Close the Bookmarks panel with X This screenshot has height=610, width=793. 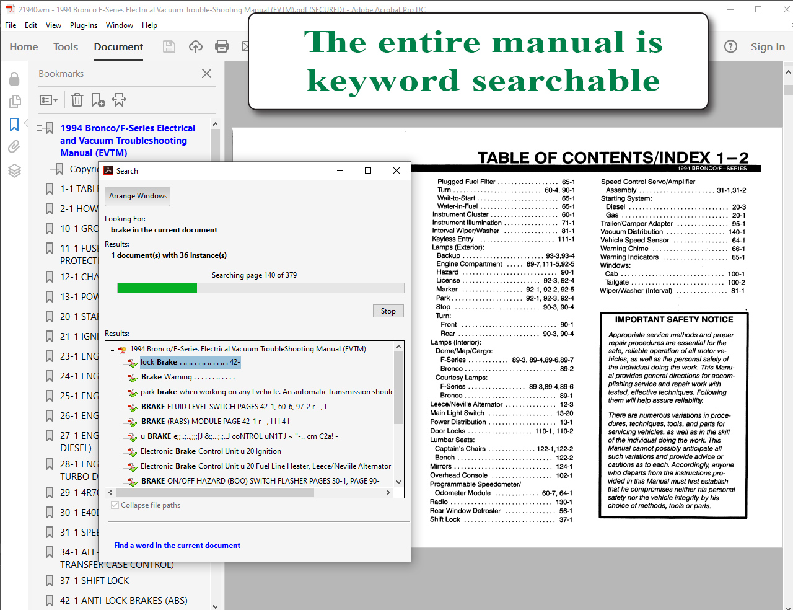pos(207,74)
